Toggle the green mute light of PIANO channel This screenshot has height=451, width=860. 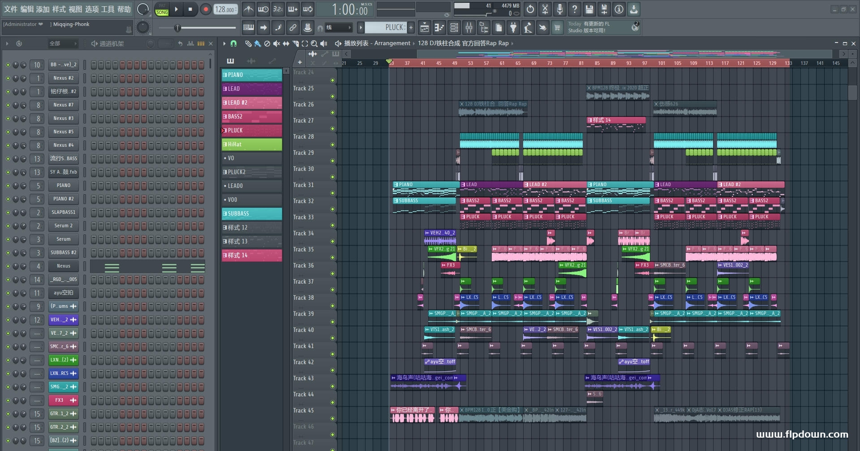tap(8, 186)
